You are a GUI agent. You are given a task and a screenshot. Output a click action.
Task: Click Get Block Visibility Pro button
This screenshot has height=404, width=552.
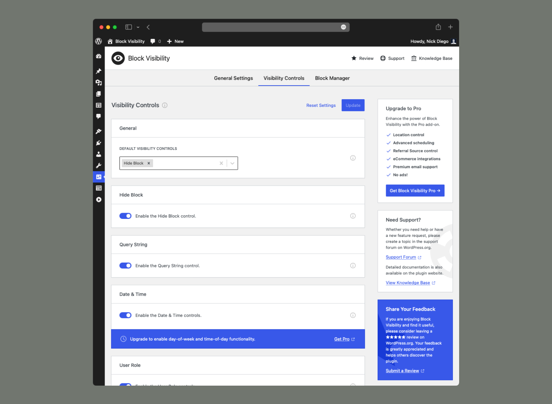[415, 191]
